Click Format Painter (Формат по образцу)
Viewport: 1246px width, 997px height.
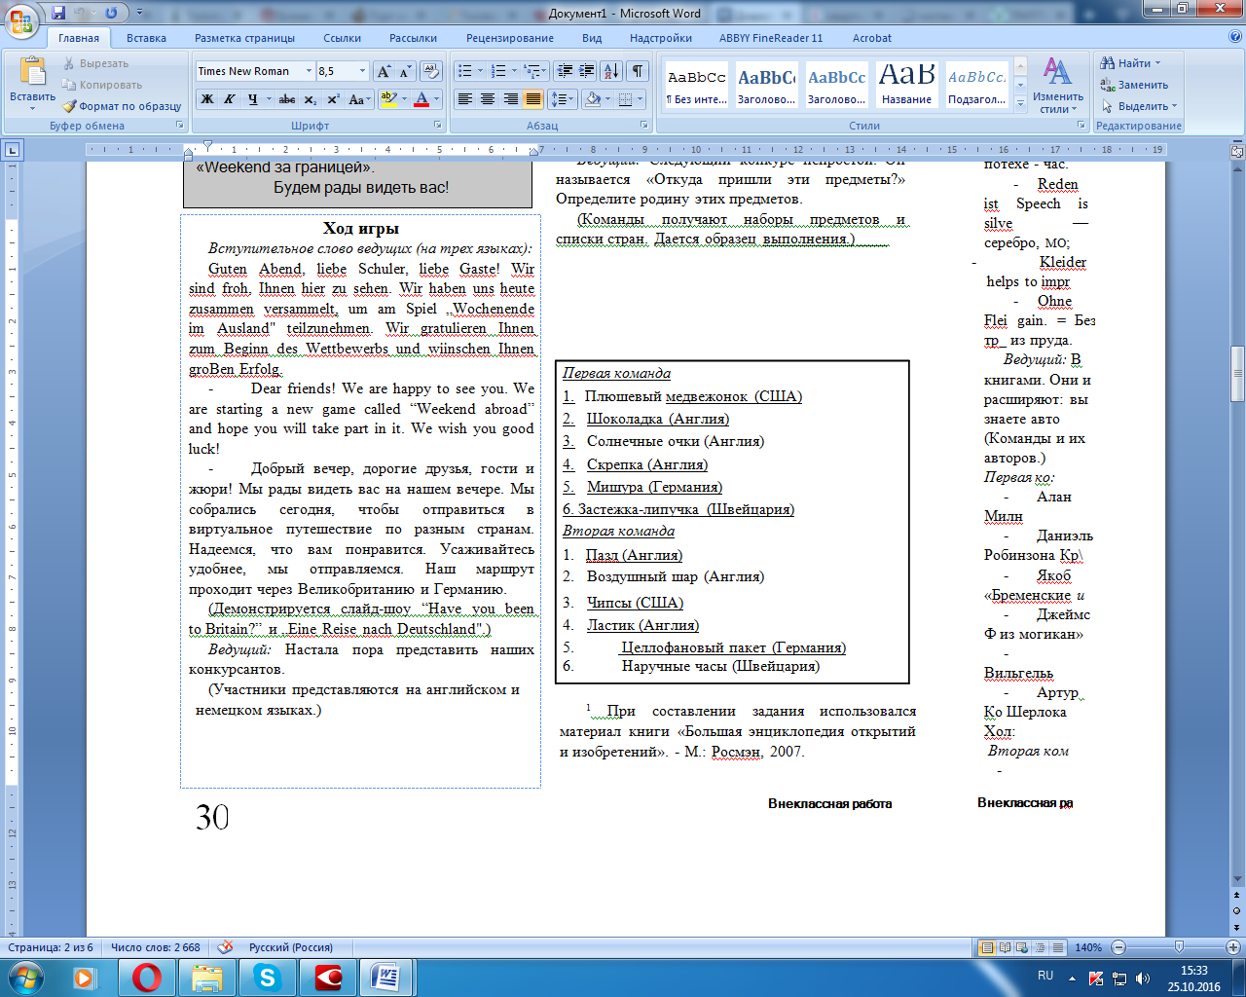pos(122,106)
